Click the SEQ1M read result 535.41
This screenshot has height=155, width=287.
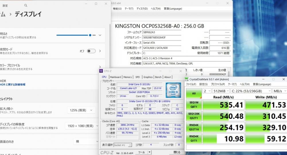[224, 105]
